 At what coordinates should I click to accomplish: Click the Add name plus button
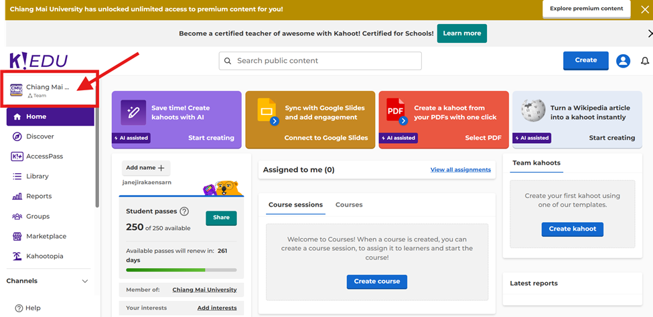pos(145,168)
